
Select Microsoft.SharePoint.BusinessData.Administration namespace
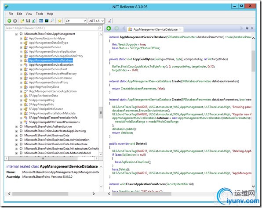coord(57,140)
